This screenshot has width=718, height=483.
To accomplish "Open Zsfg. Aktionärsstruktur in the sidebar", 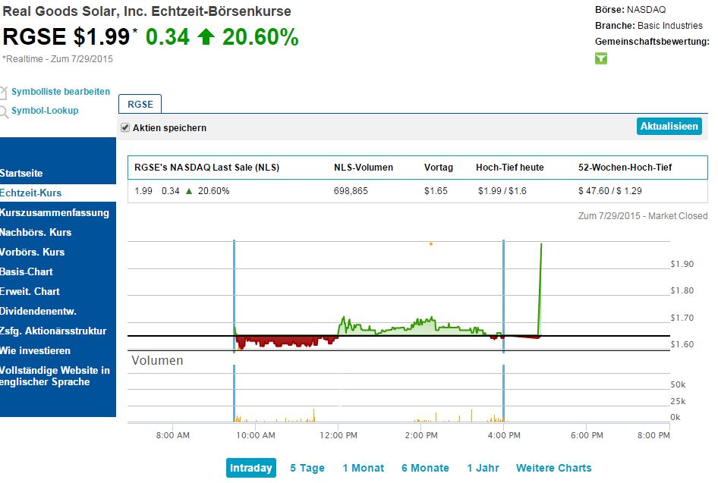I will click(x=53, y=331).
